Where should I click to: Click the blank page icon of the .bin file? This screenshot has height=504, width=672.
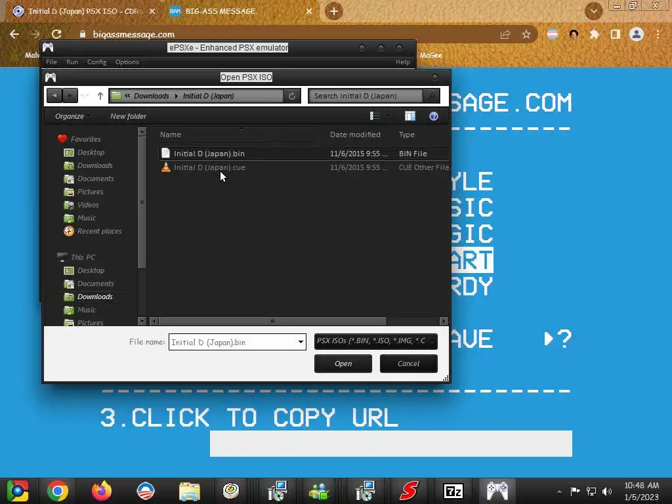[x=165, y=154]
